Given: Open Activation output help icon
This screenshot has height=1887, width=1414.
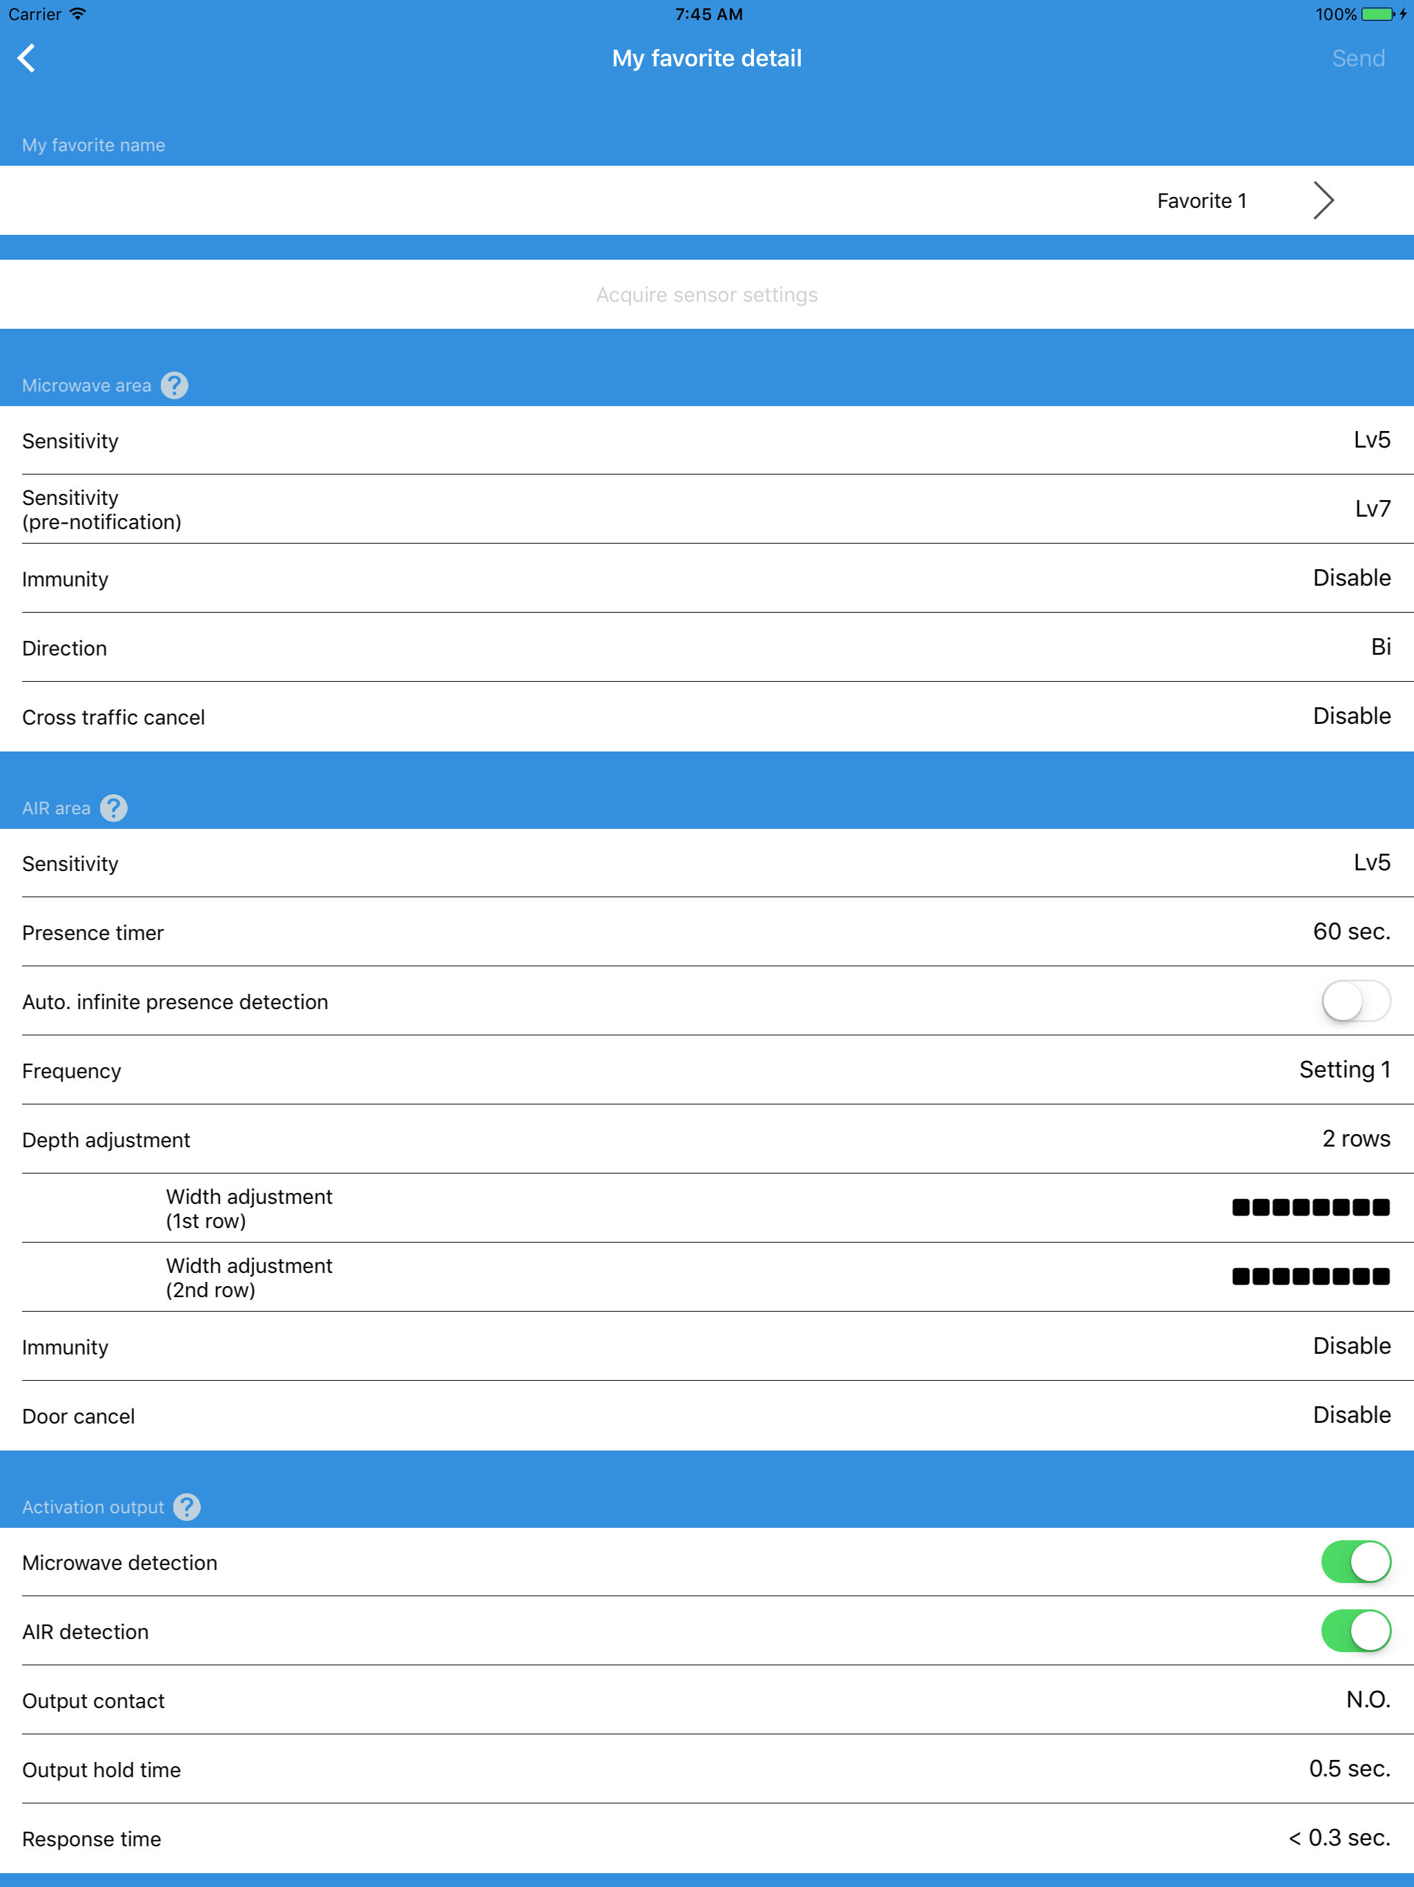Looking at the screenshot, I should coord(187,1507).
